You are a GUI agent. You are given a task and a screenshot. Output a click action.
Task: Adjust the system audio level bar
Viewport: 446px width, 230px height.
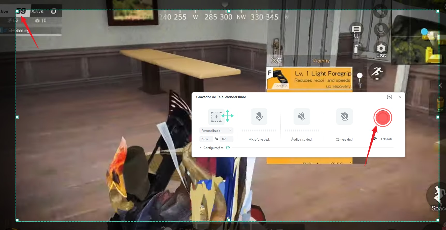pyautogui.click(x=302, y=131)
